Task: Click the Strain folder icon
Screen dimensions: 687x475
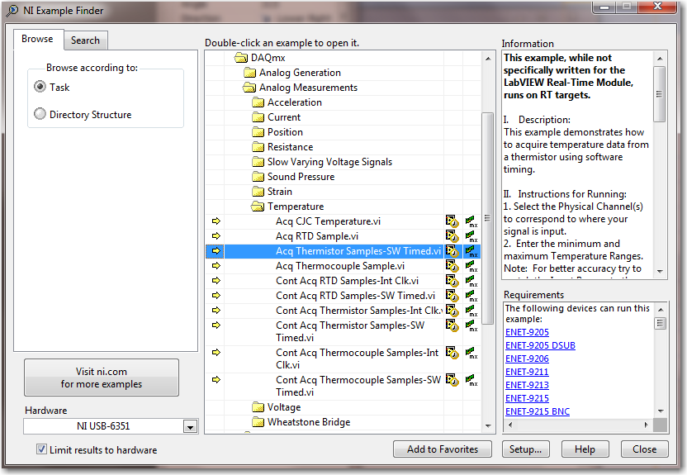Action: tap(258, 192)
